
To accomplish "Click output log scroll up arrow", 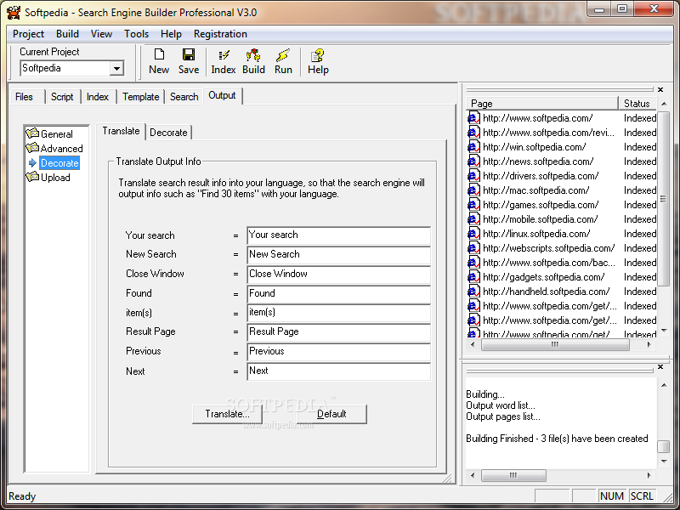I will pyautogui.click(x=664, y=385).
